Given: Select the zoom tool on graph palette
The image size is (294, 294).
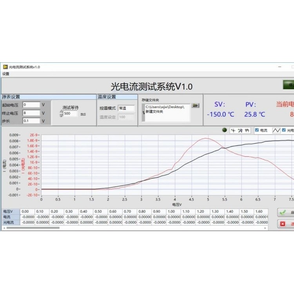Looking at the screenshot, I should [240, 131].
